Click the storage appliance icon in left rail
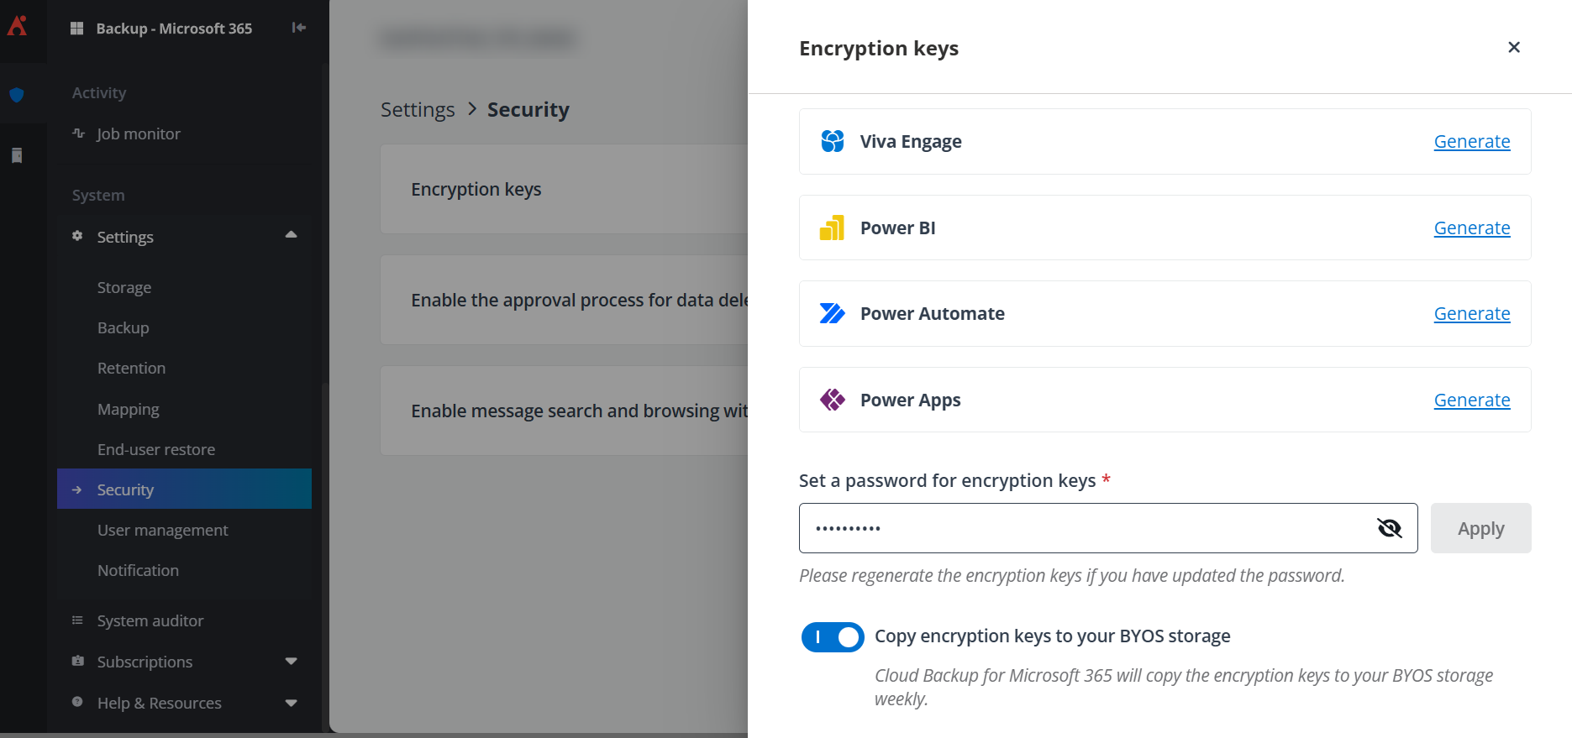The height and width of the screenshot is (738, 1572). tap(17, 155)
